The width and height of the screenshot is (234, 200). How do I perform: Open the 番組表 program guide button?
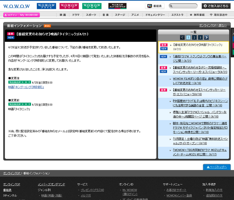point(155,6)
